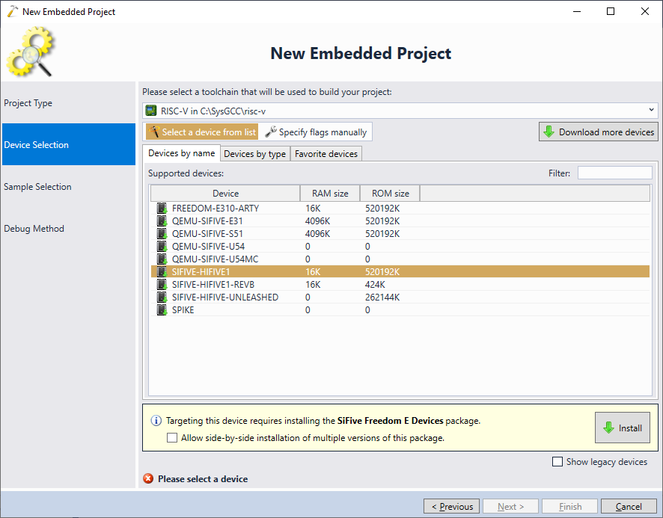This screenshot has width=663, height=518.
Task: Switch to Specify flags manually mode
Action: click(316, 132)
